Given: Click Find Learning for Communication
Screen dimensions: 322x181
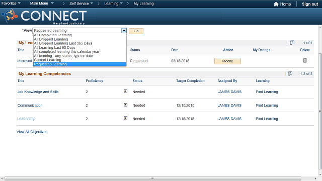Looking at the screenshot, I should click(267, 105).
